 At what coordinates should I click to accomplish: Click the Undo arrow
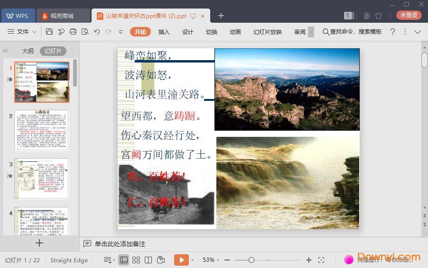[x=97, y=32]
